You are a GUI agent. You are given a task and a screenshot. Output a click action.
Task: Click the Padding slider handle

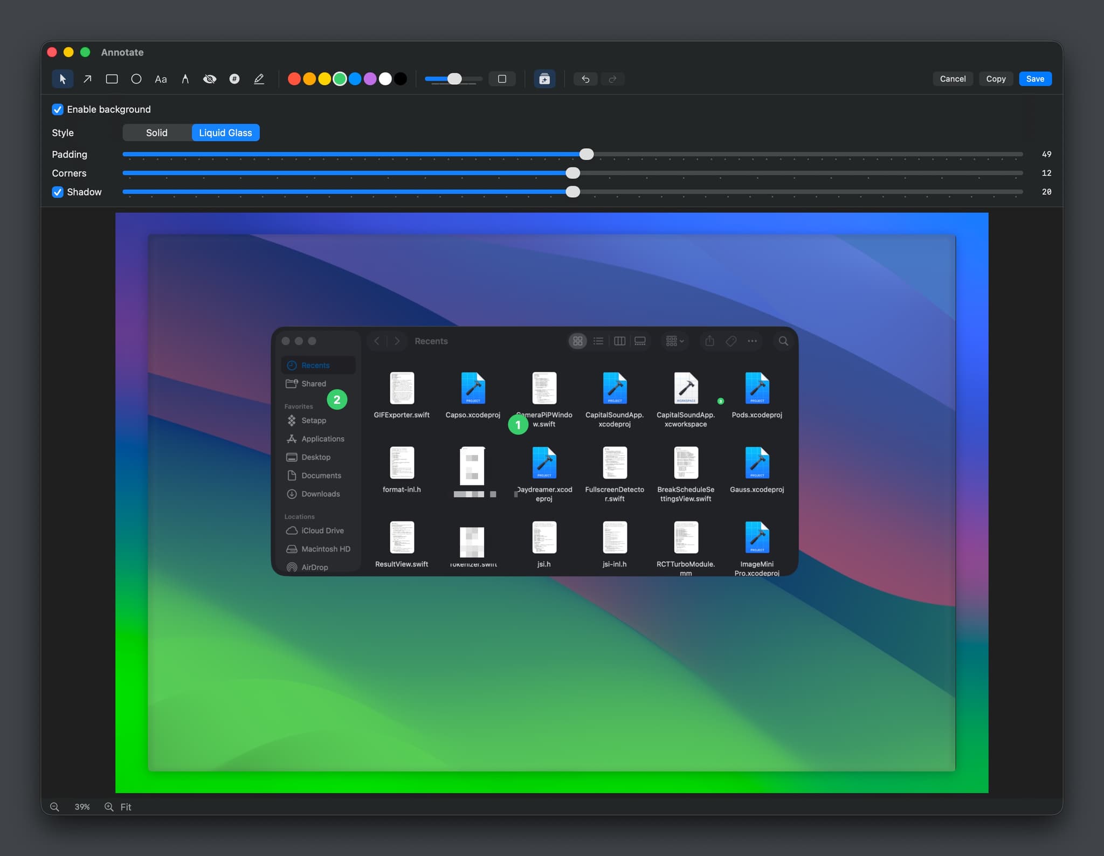(x=586, y=154)
